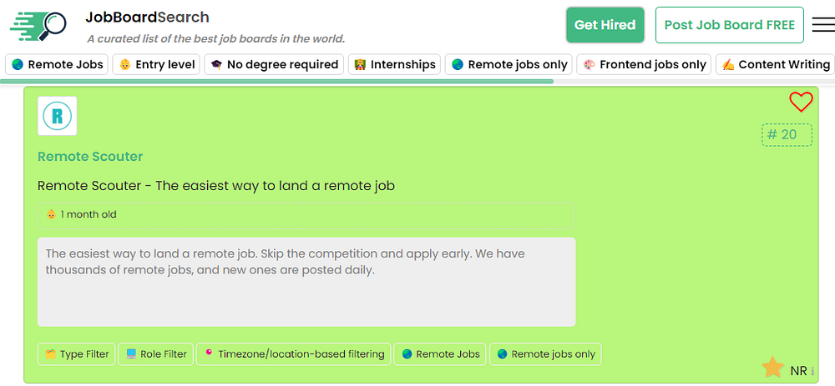Select Remote jobs only in top bar
Viewport: 835px width, 386px height.
point(509,64)
